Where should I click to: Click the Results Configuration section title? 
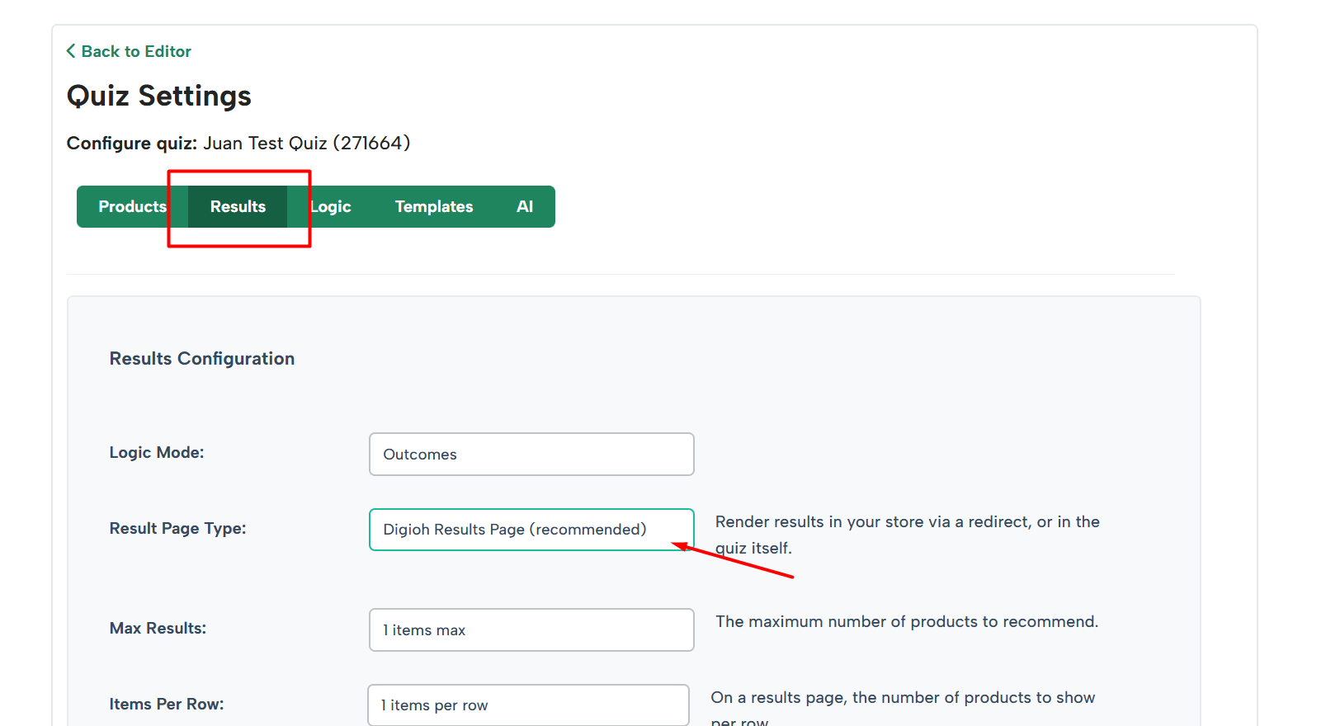[202, 359]
